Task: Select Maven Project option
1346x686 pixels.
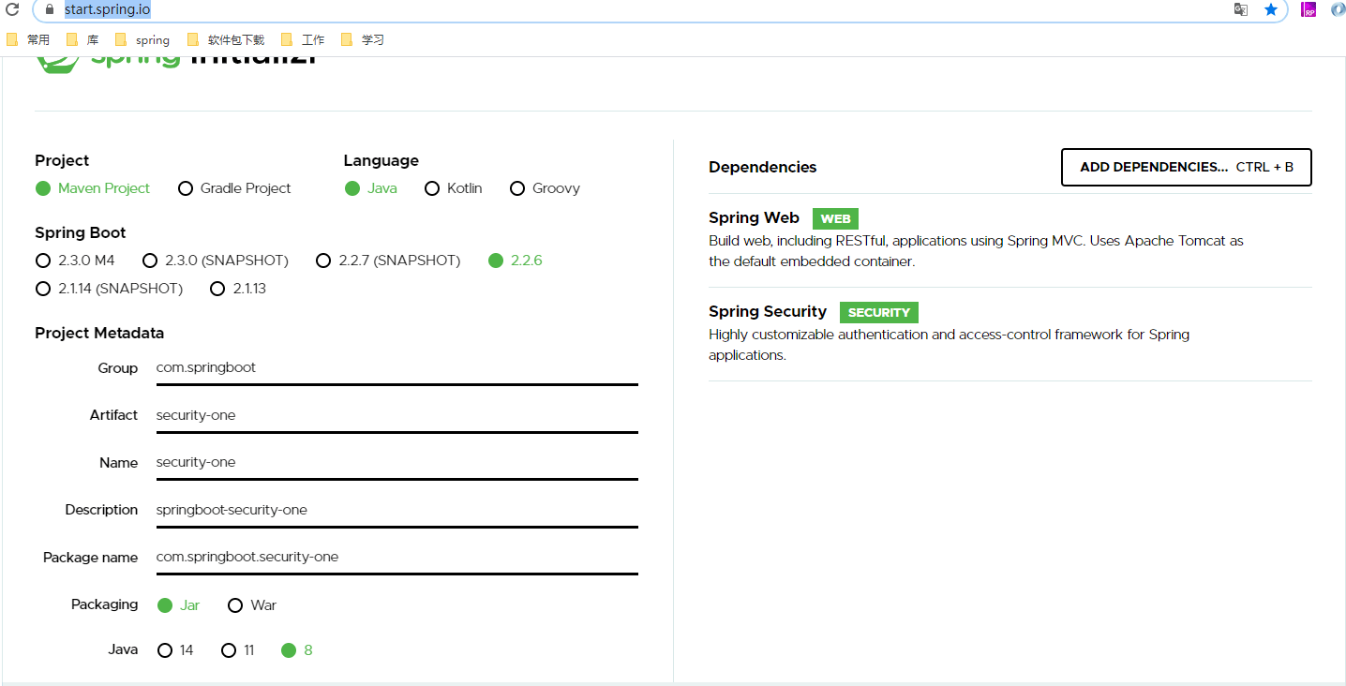Action: click(x=93, y=188)
